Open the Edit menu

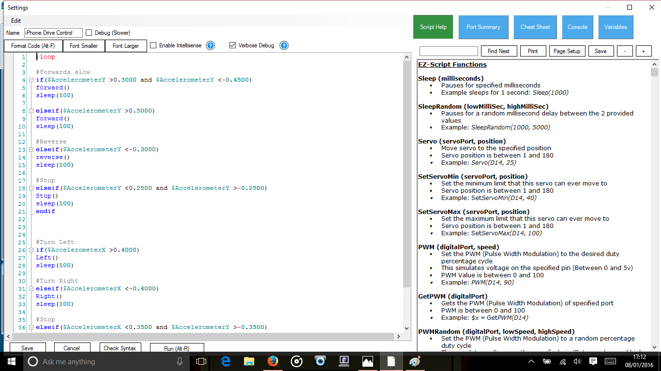click(x=16, y=21)
